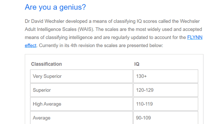The height and width of the screenshot is (124, 223).
Task: Select the "Superior" classification cell
Action: click(x=81, y=90)
